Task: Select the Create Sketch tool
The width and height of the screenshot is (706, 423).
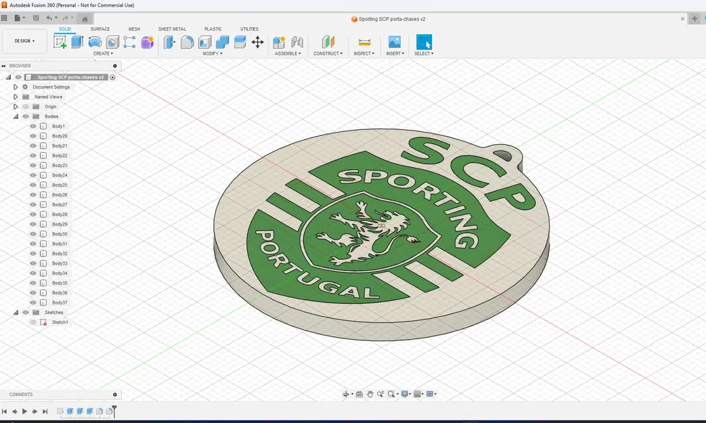Action: (60, 42)
